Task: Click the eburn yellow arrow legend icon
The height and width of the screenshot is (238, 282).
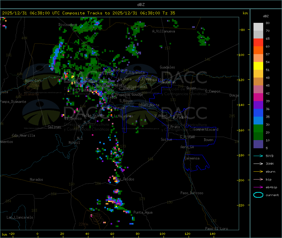Action: (258, 172)
